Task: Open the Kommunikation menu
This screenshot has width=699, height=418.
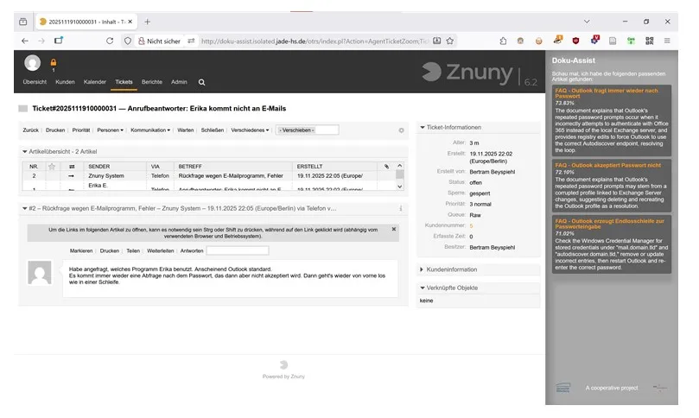Action: point(149,130)
